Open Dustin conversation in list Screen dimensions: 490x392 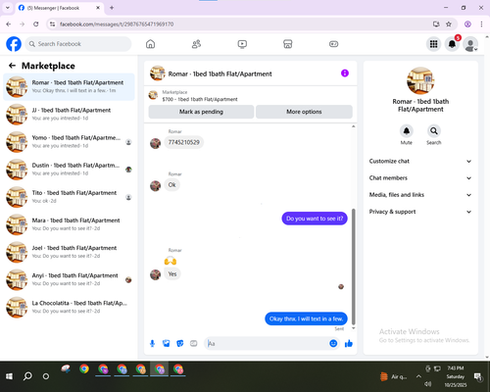click(x=69, y=170)
